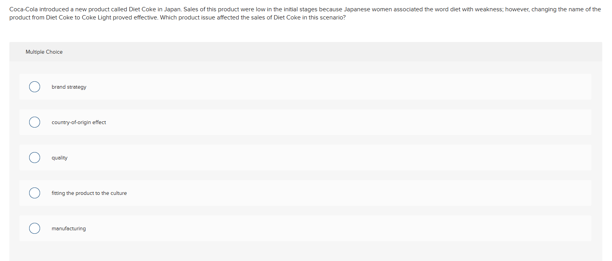
Task: Click the blank middle of the brand strategy row
Action: 311,87
